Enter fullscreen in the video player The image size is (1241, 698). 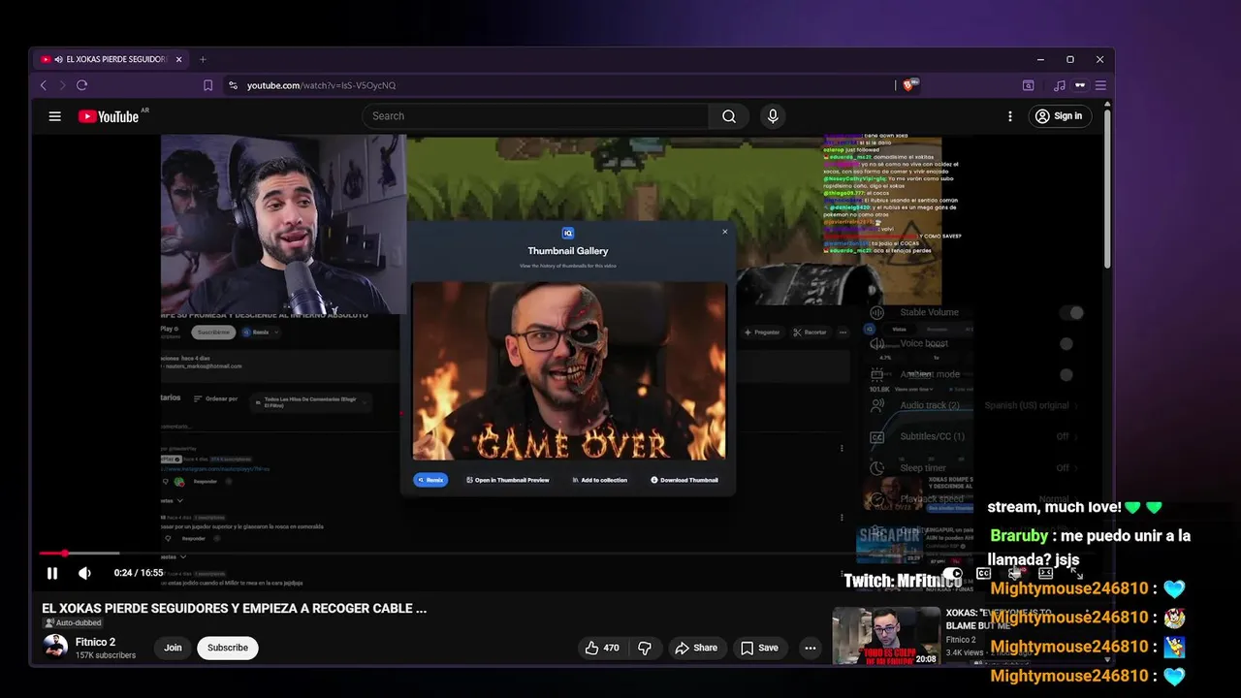[1075, 573]
